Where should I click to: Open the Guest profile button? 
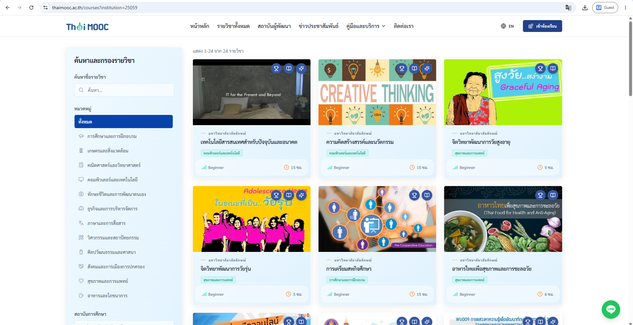pyautogui.click(x=605, y=8)
